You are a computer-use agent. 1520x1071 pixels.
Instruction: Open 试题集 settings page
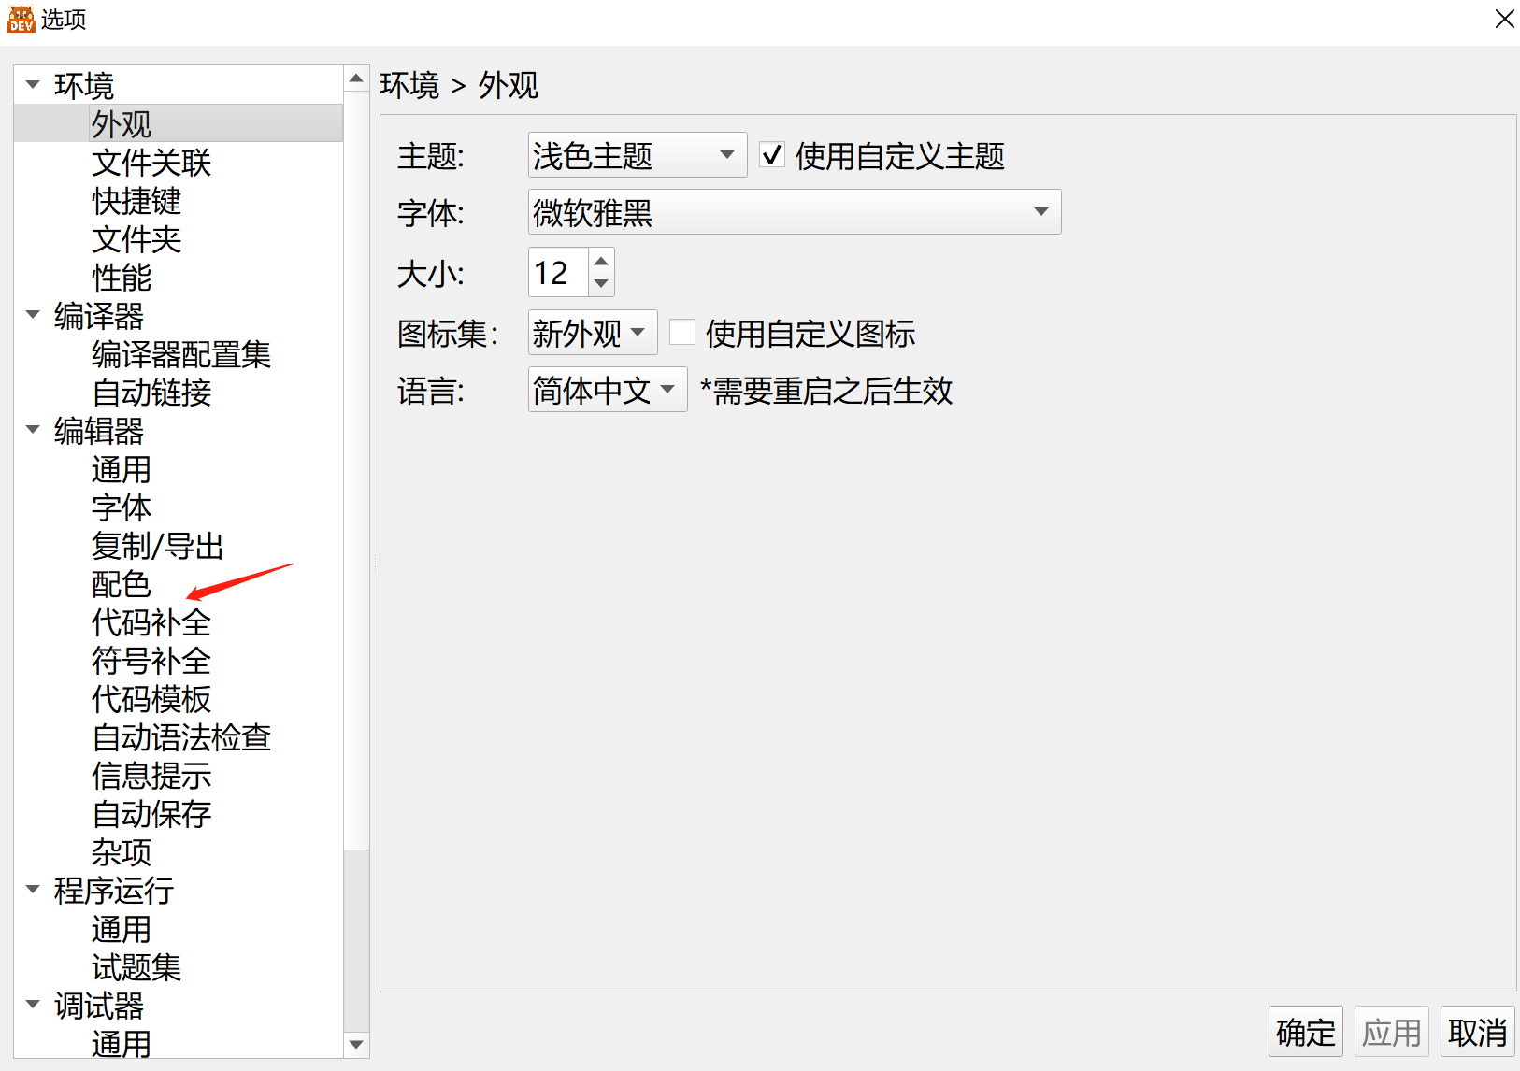[136, 966]
